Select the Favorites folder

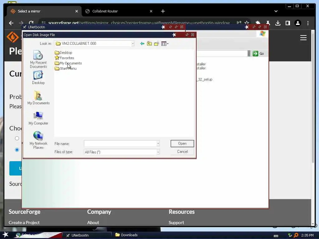[64, 58]
